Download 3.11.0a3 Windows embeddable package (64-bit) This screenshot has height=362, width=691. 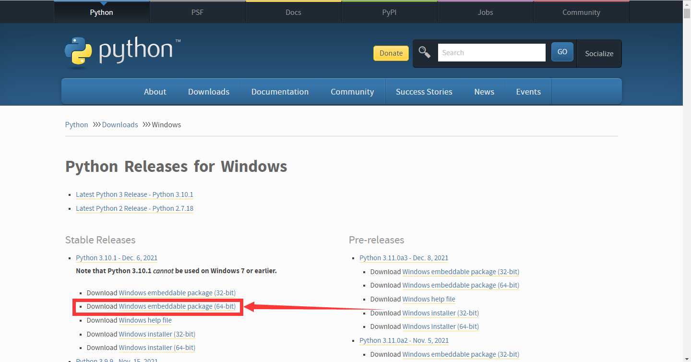click(461, 285)
